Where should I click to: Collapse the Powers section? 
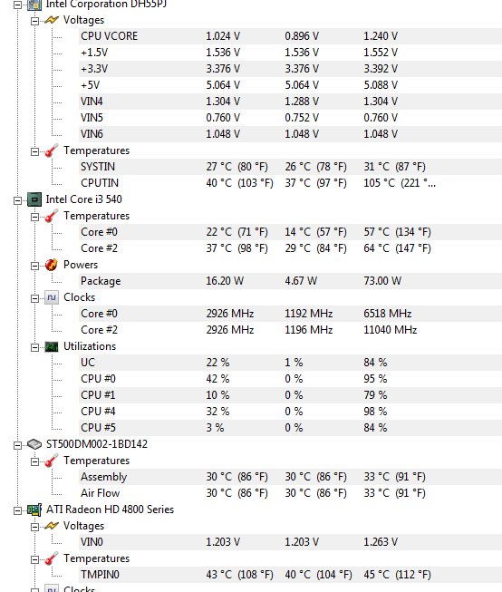[34, 266]
